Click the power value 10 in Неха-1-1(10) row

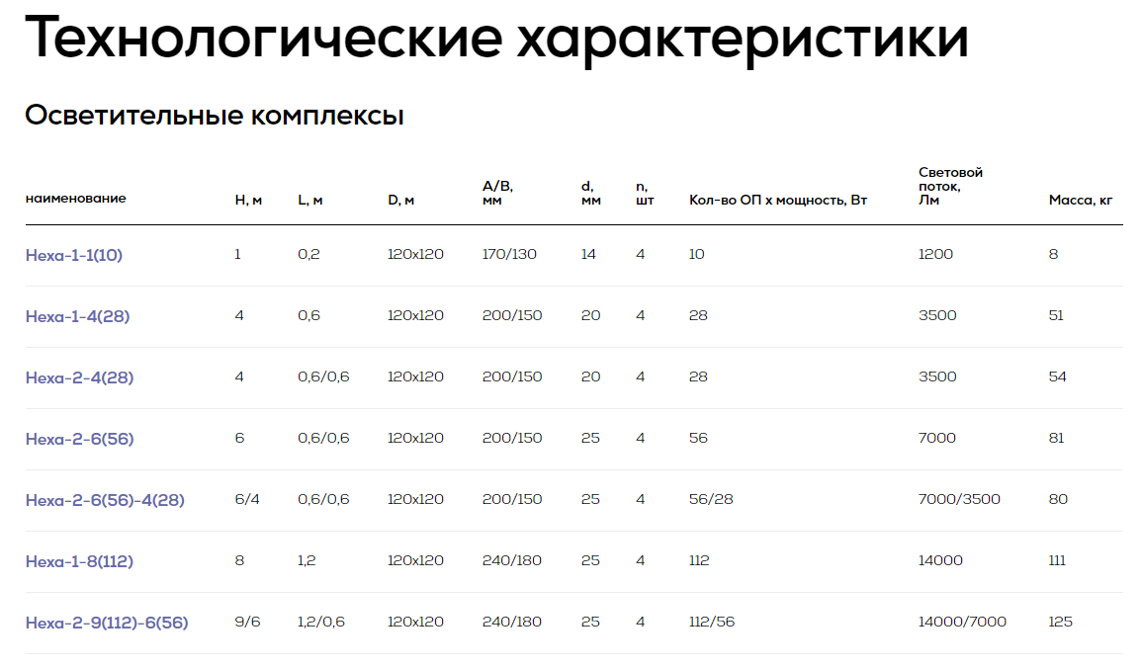click(696, 254)
